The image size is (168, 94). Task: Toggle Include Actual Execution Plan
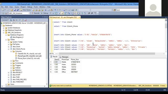pos(66,13)
